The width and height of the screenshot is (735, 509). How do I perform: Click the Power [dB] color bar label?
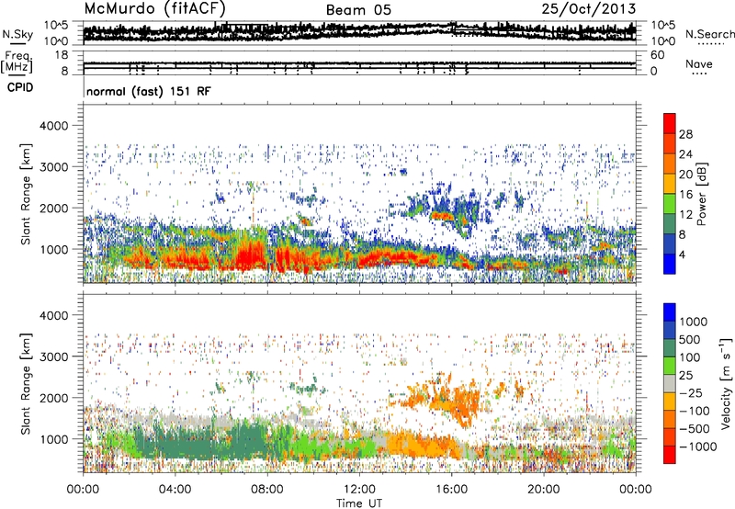click(702, 194)
